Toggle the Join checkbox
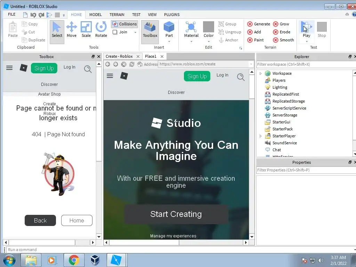The width and height of the screenshot is (356, 267). 115,32
